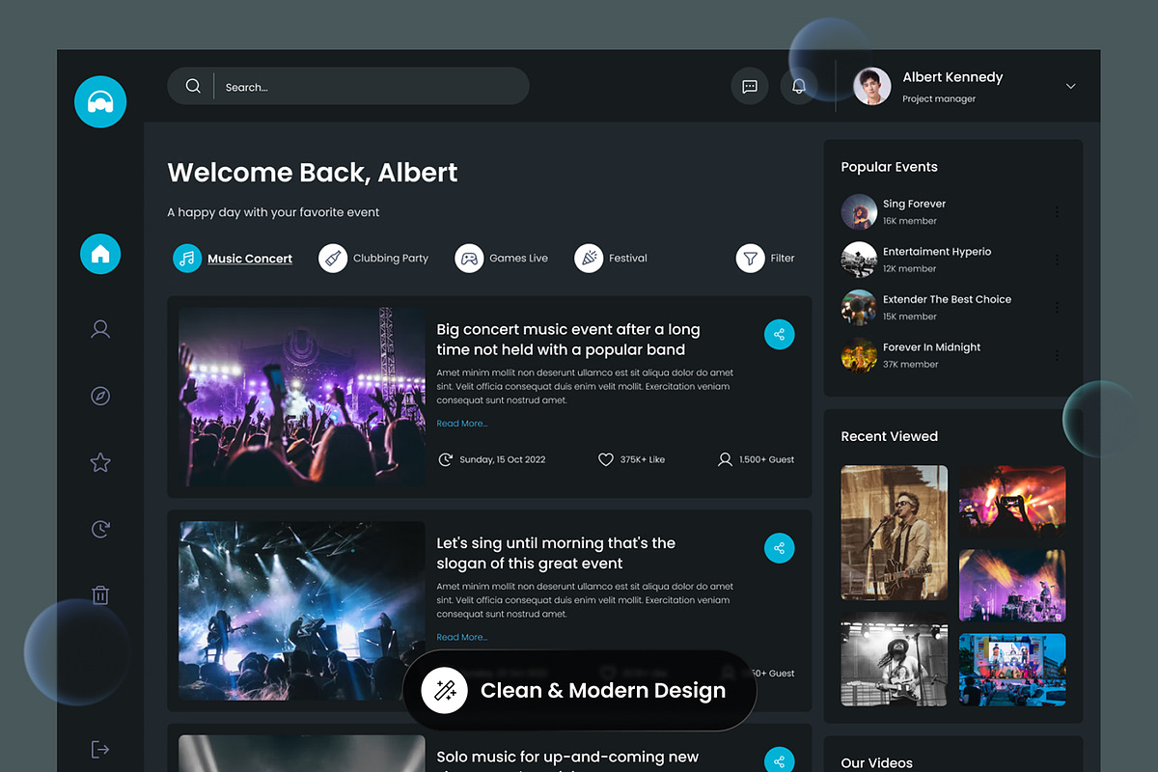Image resolution: width=1158 pixels, height=772 pixels.
Task: Click the Solo music for up-and-coming title
Action: tap(567, 759)
